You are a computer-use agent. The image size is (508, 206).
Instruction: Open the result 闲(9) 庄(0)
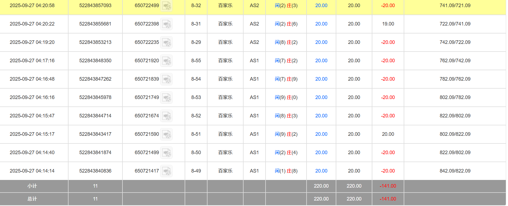click(x=286, y=97)
